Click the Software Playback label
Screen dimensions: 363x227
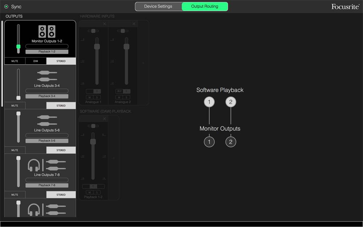point(220,90)
